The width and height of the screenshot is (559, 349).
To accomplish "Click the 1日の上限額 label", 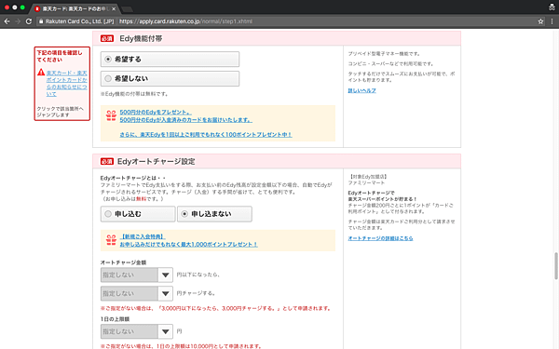I will pos(115,319).
